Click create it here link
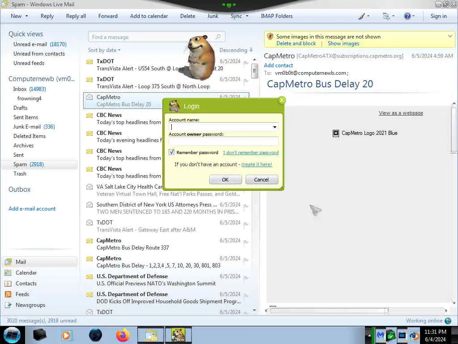The width and height of the screenshot is (458, 344). pos(256,164)
